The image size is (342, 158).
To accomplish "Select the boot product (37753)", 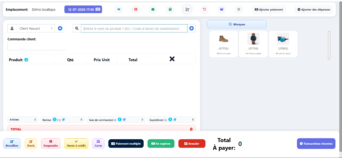I will 223,44.
